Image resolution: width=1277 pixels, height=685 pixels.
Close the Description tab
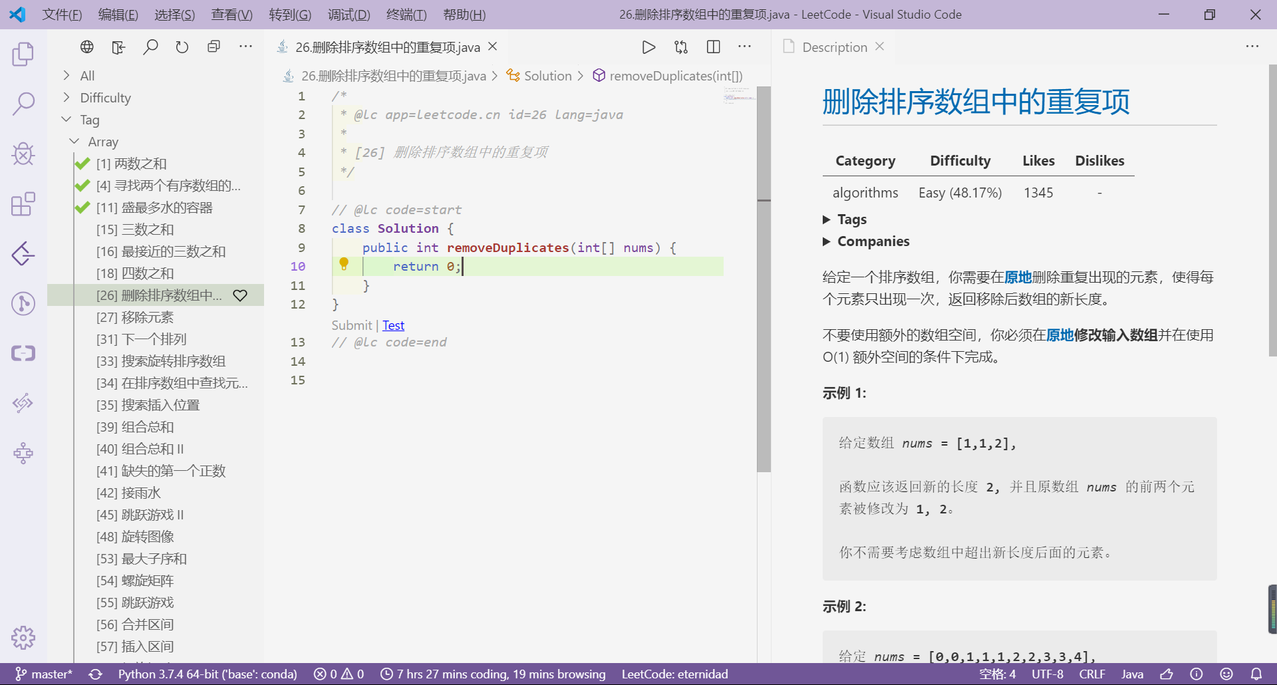pos(879,47)
